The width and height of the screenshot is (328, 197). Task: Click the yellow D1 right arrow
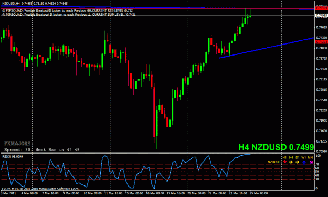coord(298,162)
